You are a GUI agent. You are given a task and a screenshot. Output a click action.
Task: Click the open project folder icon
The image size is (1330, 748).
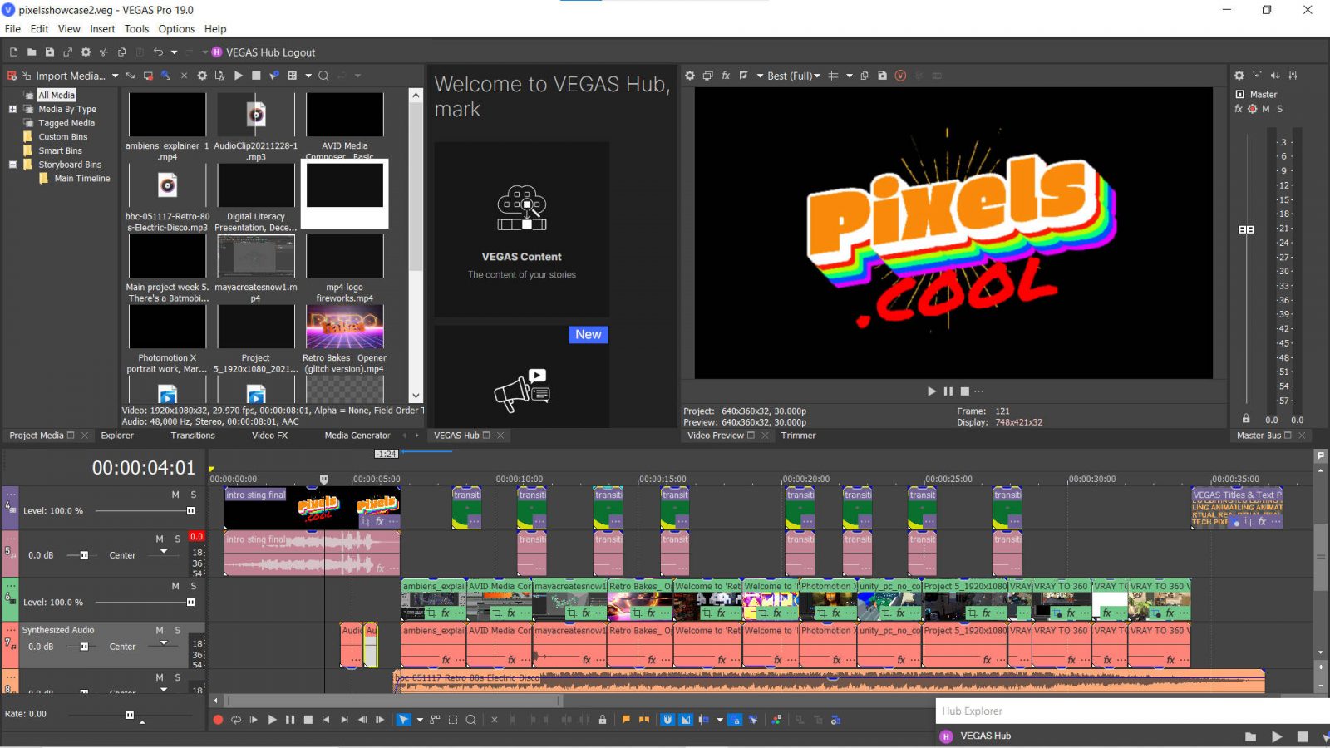(32, 52)
